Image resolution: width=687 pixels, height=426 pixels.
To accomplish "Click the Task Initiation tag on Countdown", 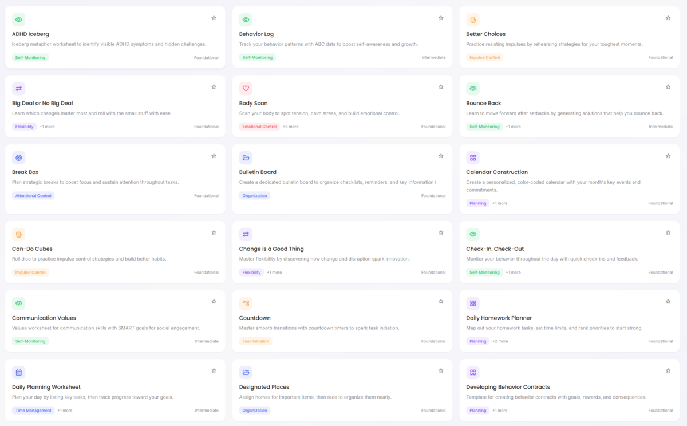I will pos(255,341).
